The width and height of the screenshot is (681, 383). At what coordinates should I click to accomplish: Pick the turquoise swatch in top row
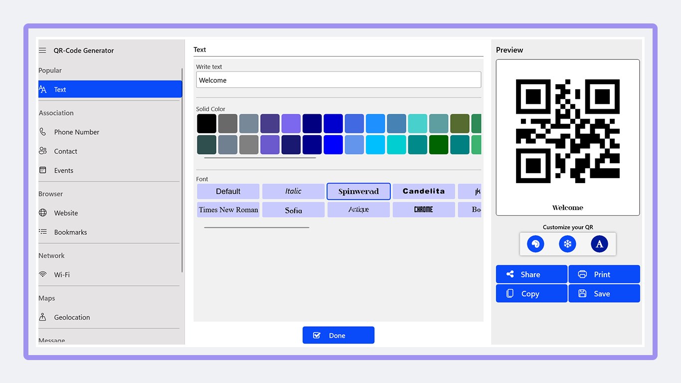point(418,124)
